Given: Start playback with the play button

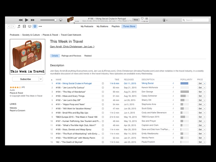Looking at the screenshot, I should click(27, 20).
